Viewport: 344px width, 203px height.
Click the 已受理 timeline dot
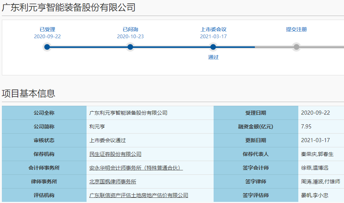(x=47, y=47)
